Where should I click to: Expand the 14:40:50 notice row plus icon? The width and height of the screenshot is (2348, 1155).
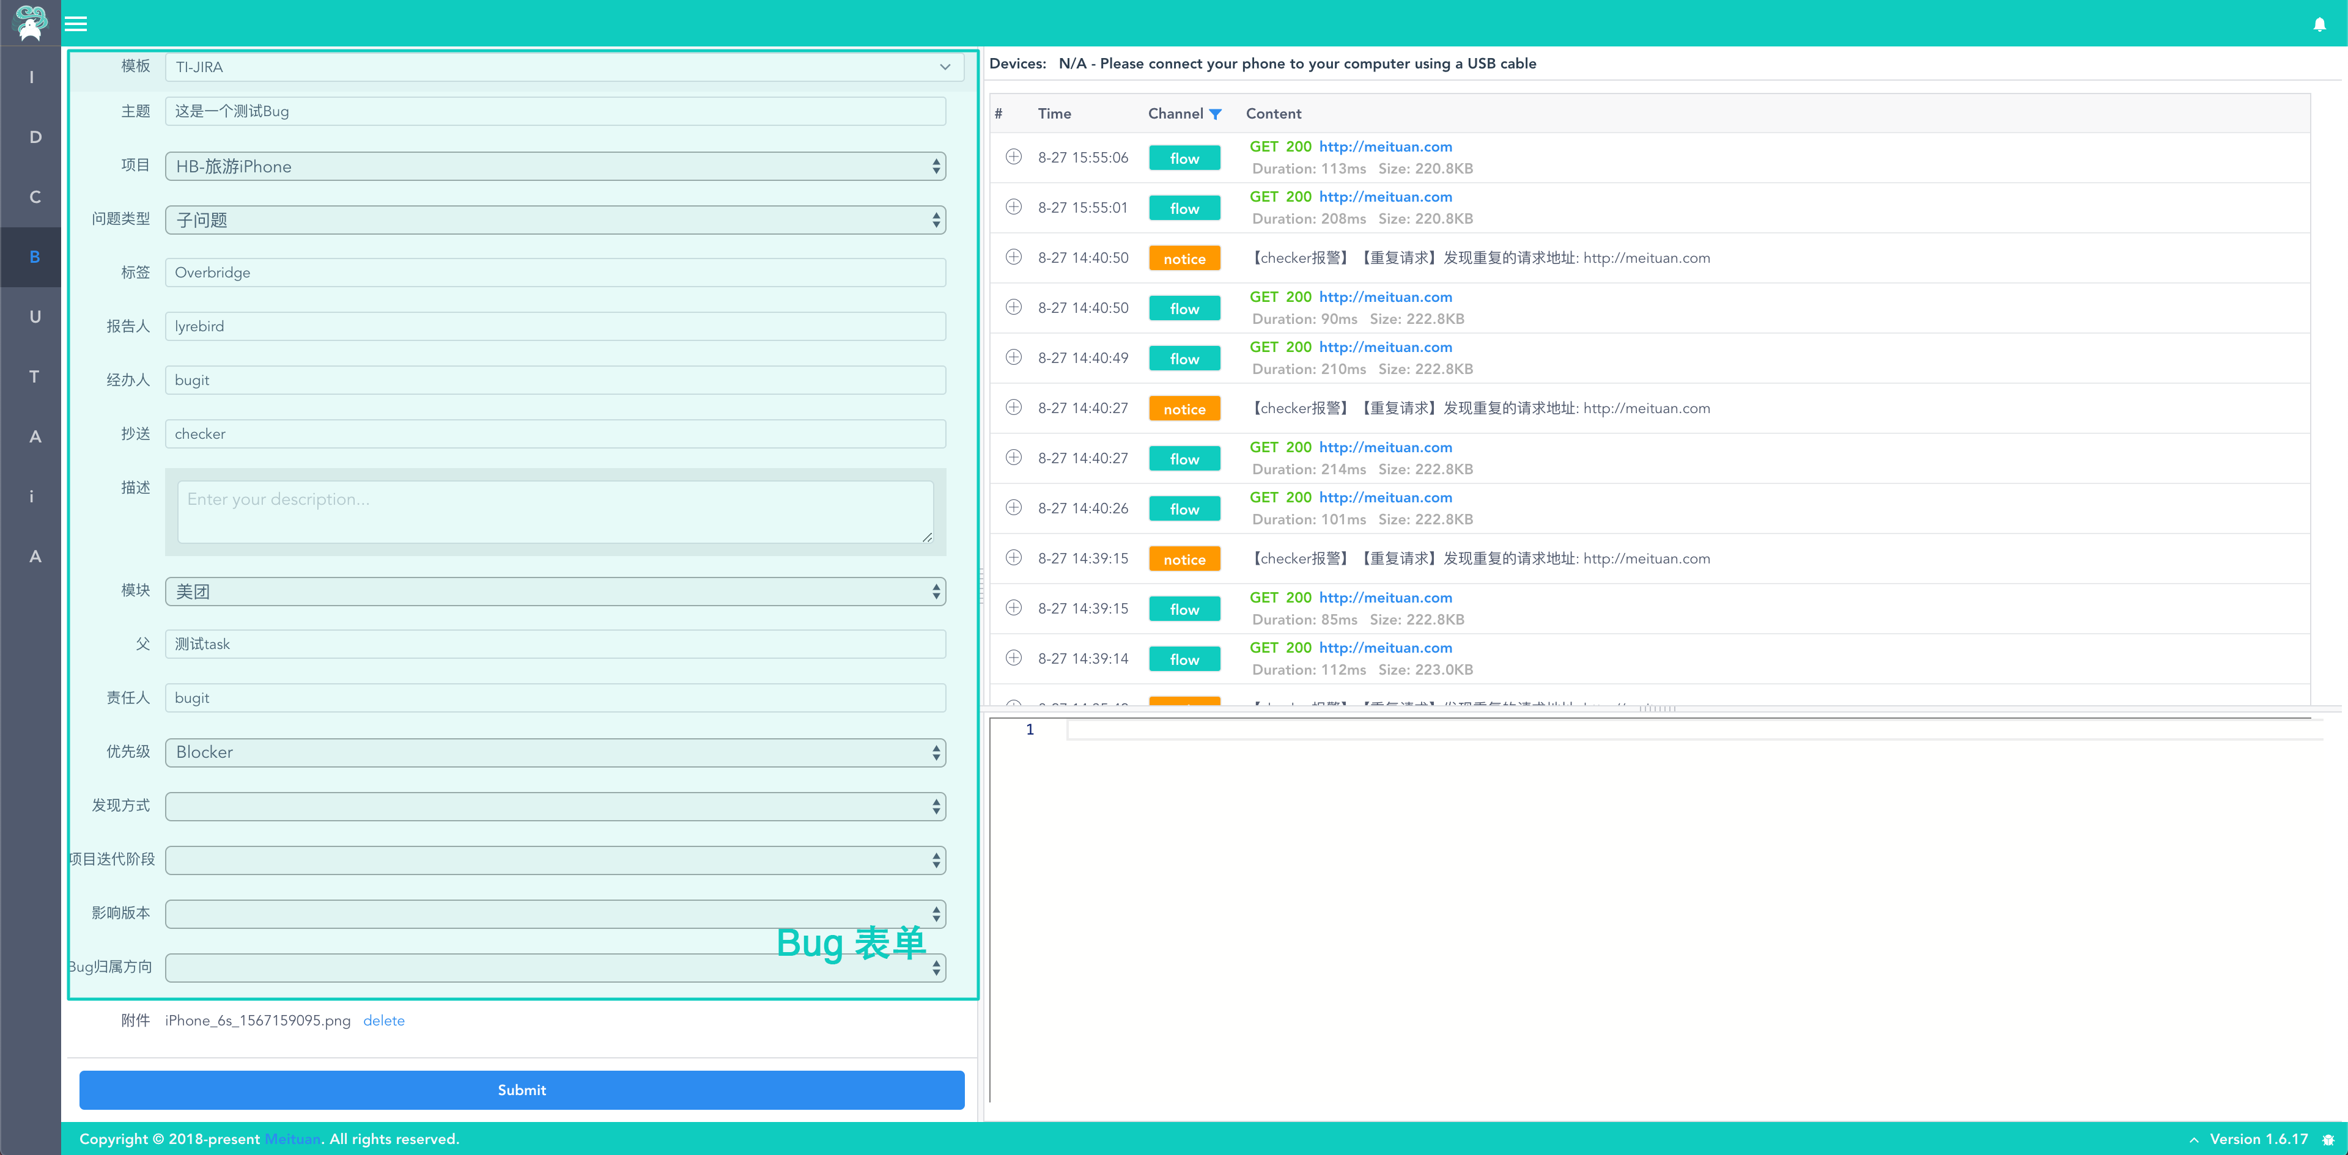pos(1014,257)
